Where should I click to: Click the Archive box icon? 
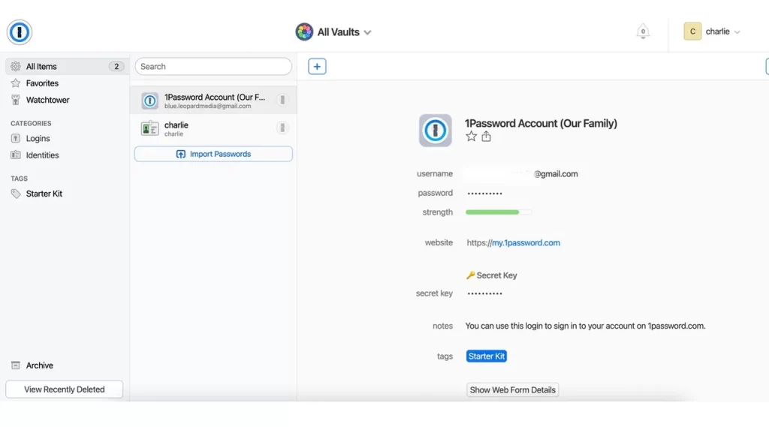click(16, 365)
